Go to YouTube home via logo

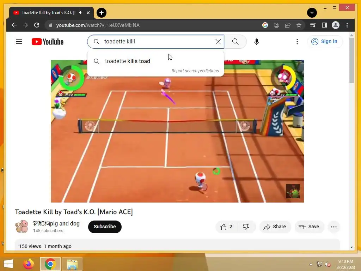[x=48, y=42]
